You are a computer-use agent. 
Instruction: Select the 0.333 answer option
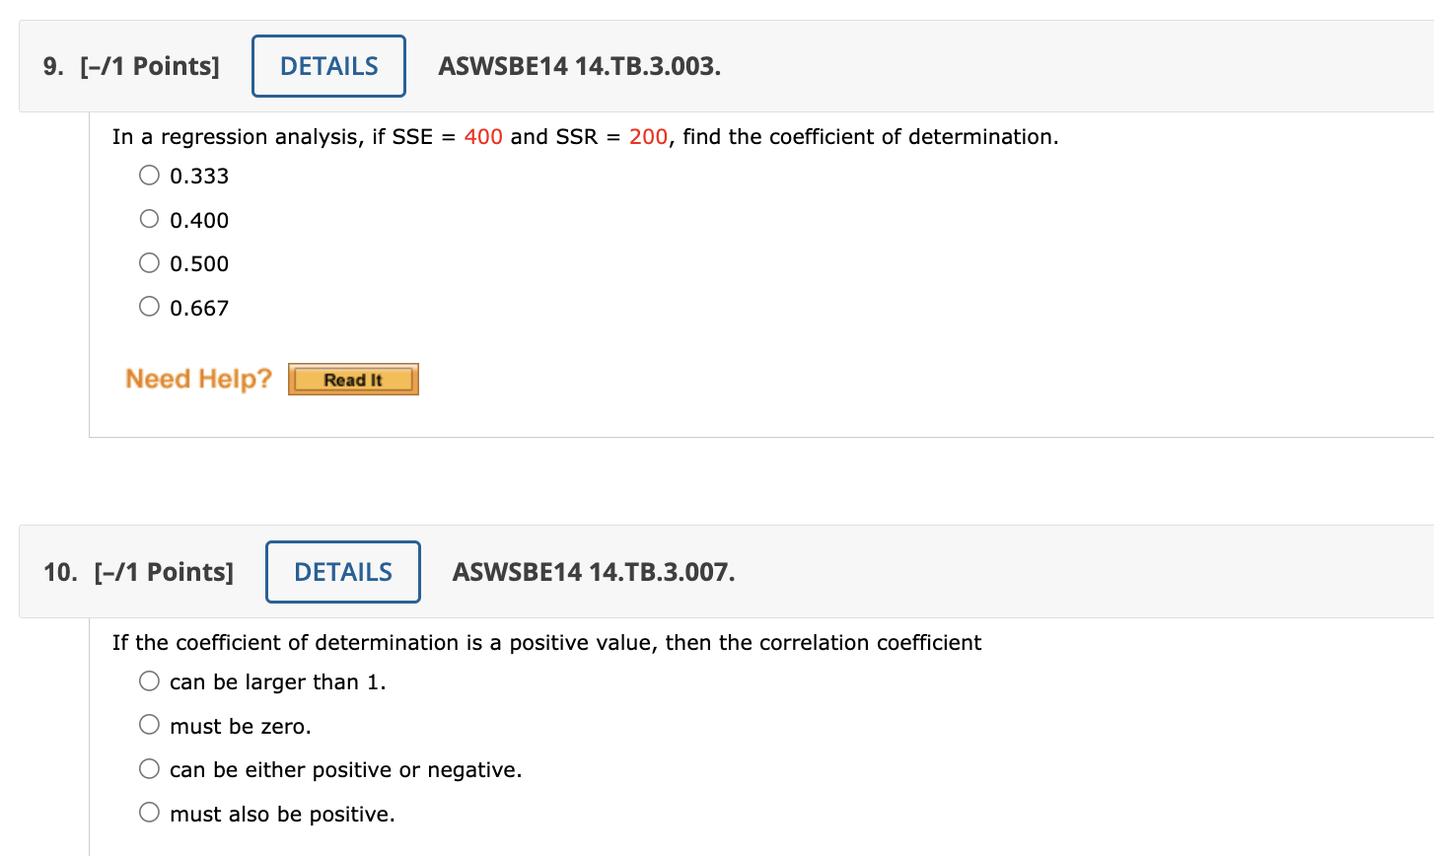click(149, 175)
